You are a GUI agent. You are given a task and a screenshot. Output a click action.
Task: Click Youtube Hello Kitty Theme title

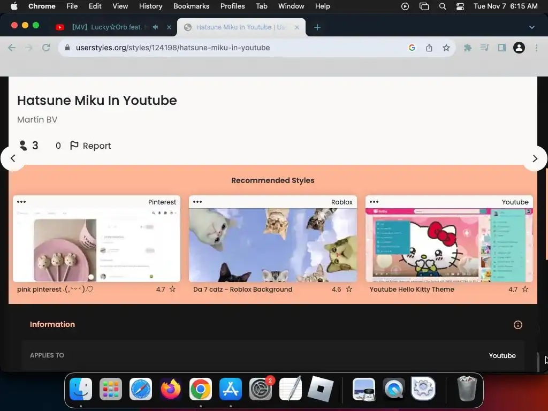tap(412, 290)
